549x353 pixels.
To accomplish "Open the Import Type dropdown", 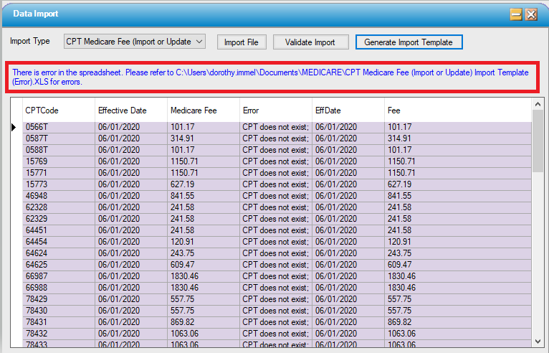I will coord(135,42).
